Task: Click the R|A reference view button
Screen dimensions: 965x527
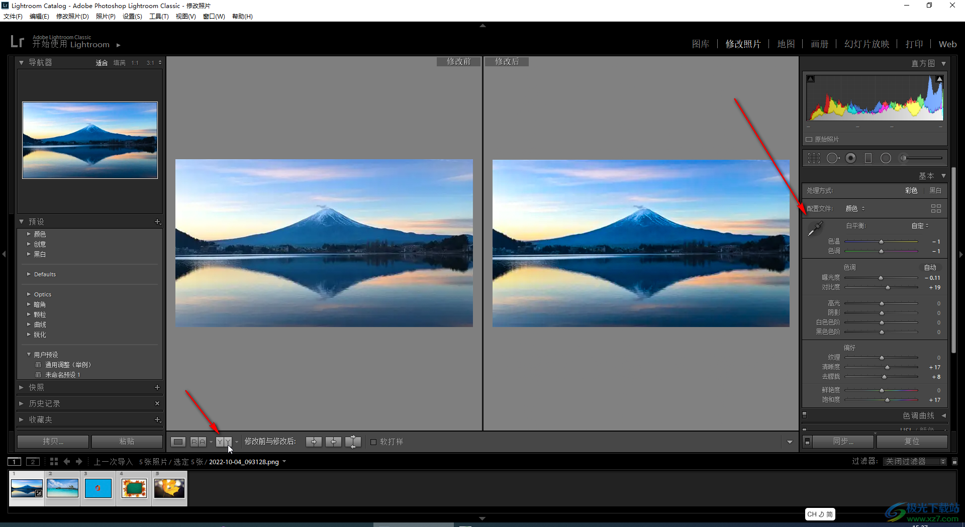Action: tap(198, 442)
